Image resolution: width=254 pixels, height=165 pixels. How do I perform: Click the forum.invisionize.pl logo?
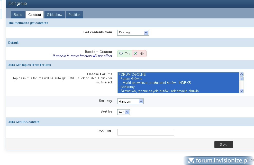pos(219,160)
